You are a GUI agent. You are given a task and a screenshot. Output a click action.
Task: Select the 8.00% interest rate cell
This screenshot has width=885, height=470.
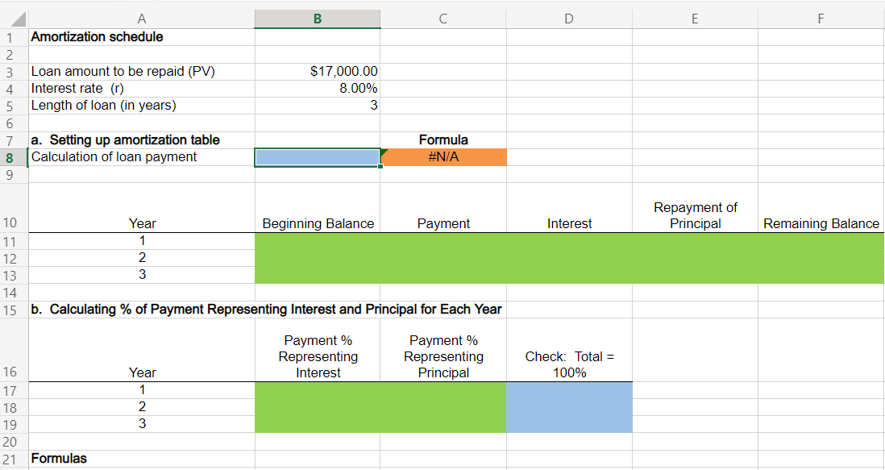318,89
